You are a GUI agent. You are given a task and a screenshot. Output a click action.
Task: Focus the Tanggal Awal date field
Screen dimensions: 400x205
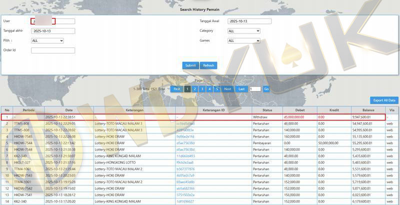tap(249, 21)
